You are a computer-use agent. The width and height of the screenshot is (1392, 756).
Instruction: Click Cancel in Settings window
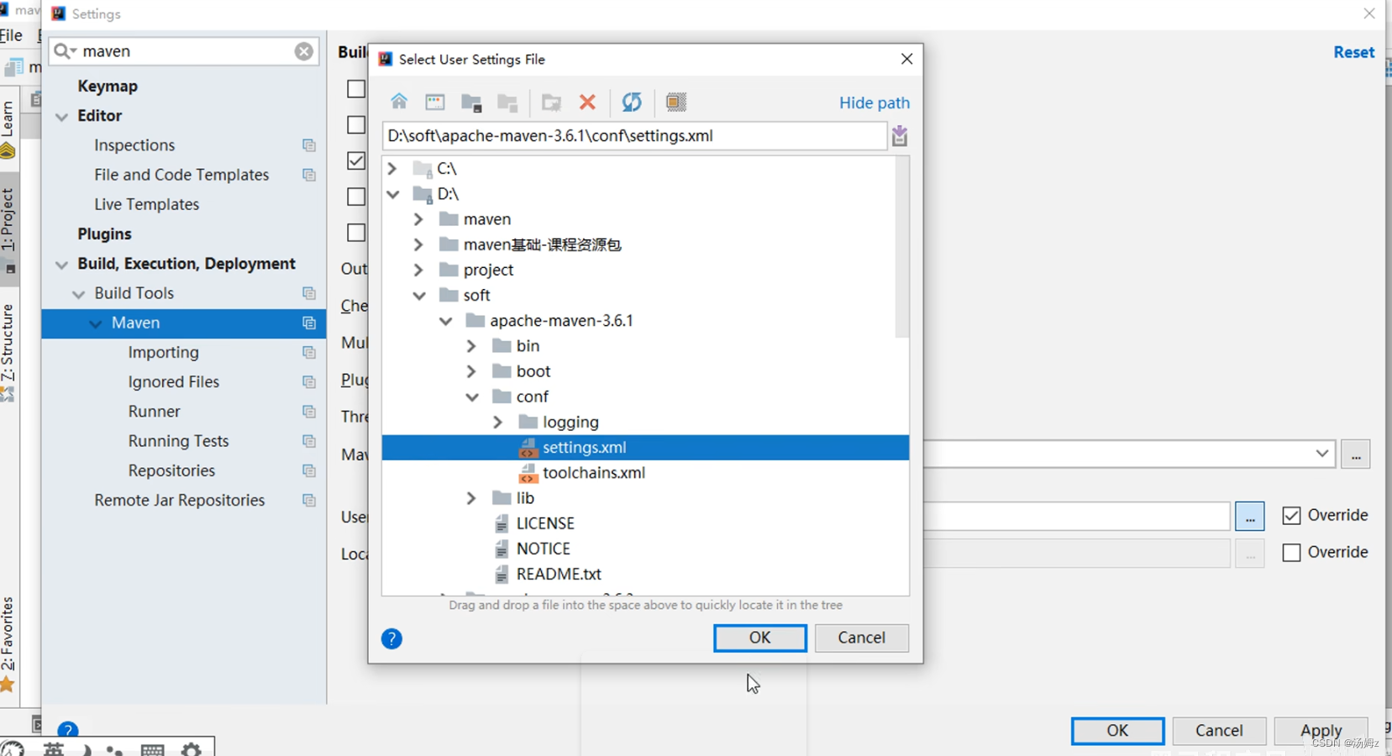click(1218, 731)
